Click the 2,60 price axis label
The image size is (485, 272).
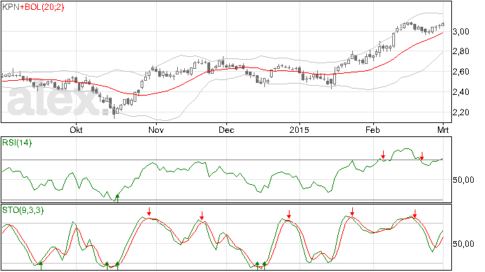click(x=461, y=72)
